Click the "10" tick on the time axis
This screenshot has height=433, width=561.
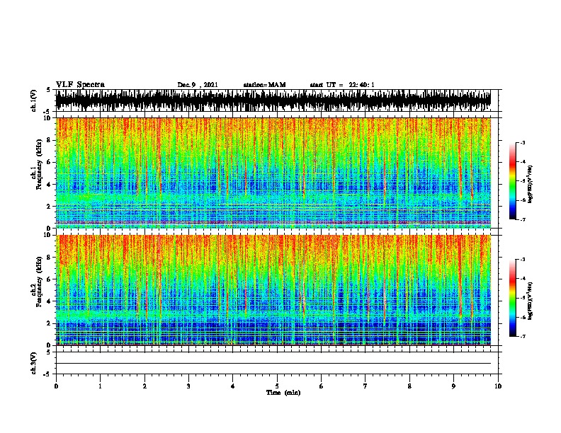[x=498, y=386]
